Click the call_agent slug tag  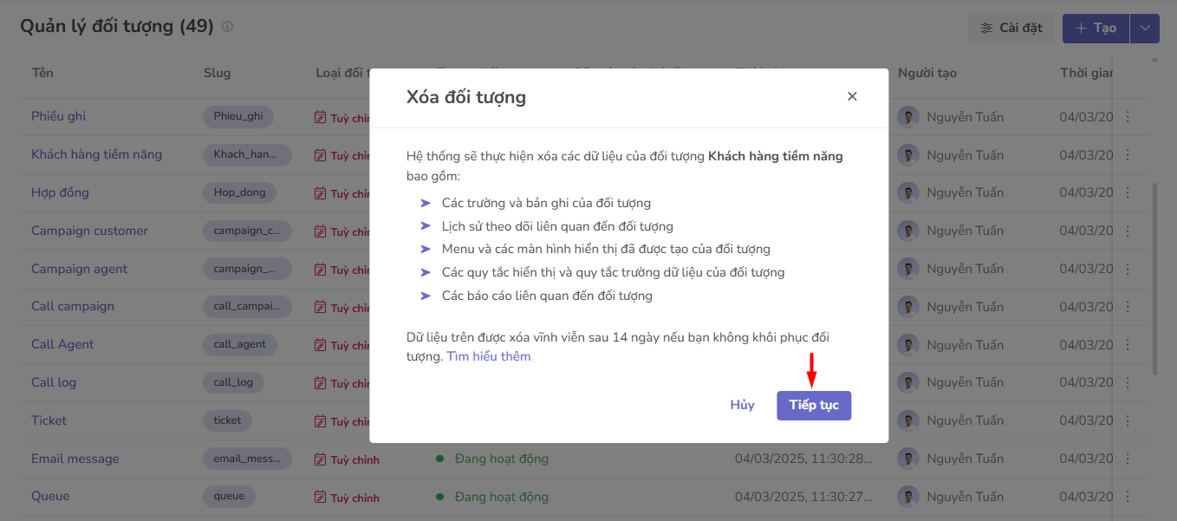pyautogui.click(x=240, y=344)
